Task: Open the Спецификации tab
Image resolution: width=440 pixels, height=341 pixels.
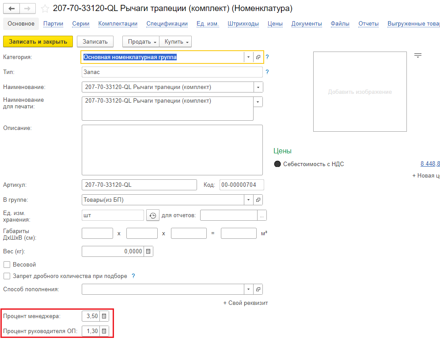Action: tap(167, 24)
